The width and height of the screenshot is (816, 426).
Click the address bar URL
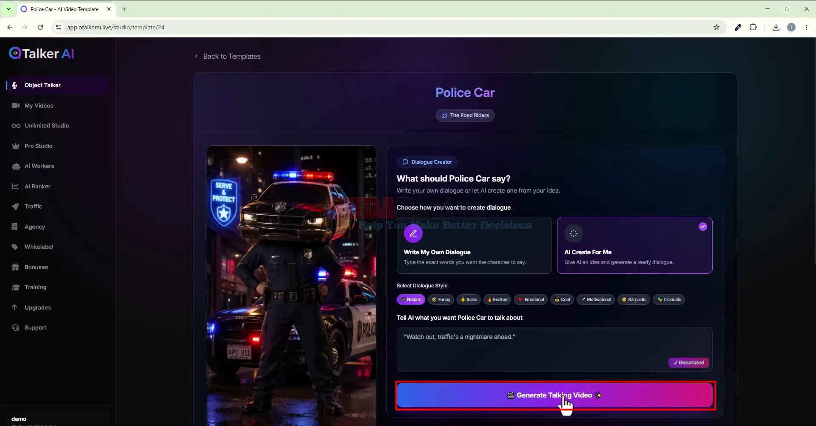(116, 27)
